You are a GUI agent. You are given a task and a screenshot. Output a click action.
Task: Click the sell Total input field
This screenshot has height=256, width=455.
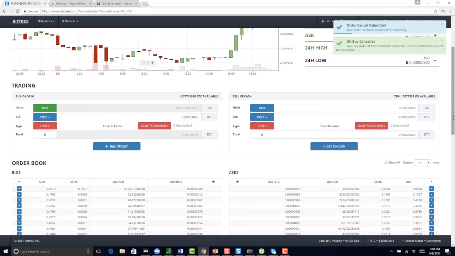coord(346,134)
